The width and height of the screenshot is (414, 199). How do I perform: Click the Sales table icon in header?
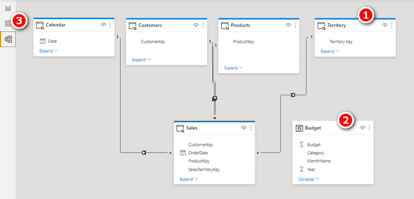(x=180, y=128)
